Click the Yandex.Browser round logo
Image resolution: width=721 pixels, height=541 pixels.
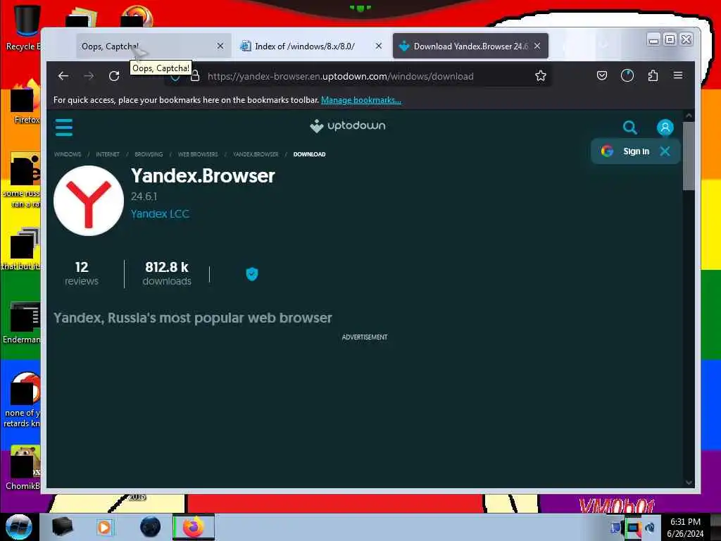click(x=89, y=201)
